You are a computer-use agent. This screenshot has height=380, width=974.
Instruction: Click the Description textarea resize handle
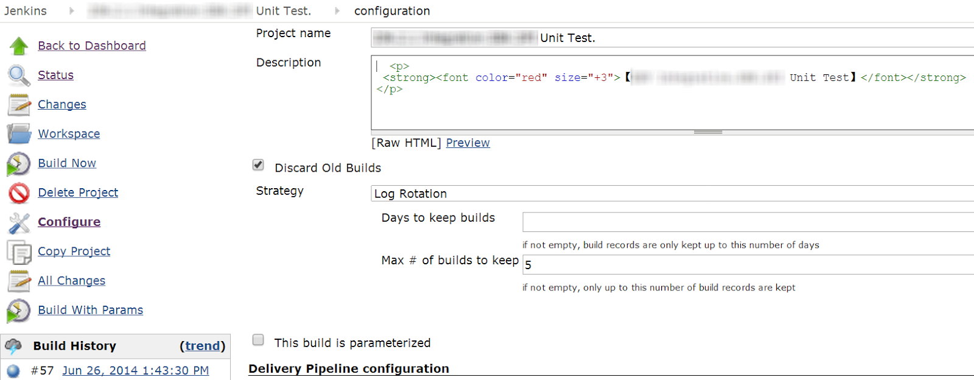pyautogui.click(x=707, y=132)
